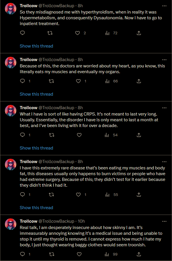Screen dimensions: 172x261
Task: Open more options on the CRPS tweet
Action: pyautogui.click(x=164, y=108)
